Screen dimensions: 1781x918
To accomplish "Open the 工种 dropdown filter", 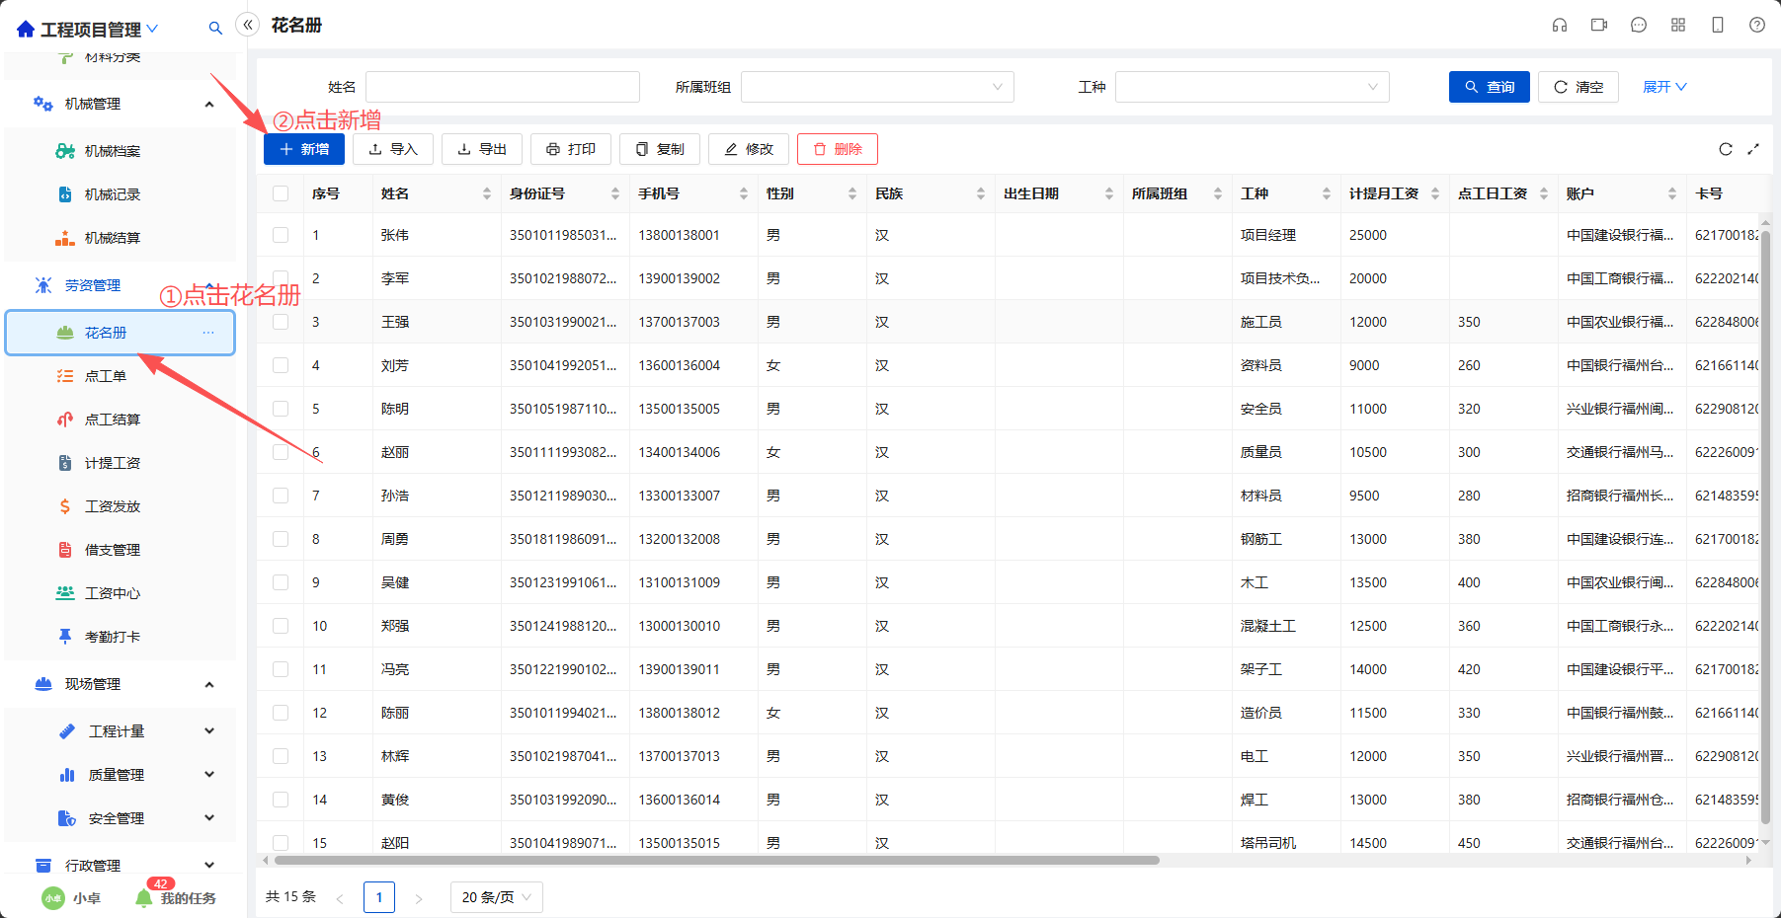I will click(x=1253, y=87).
